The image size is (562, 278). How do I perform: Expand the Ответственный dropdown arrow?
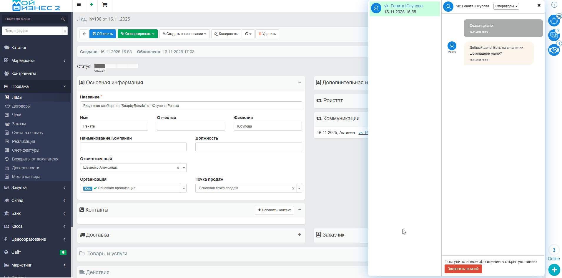tap(184, 168)
